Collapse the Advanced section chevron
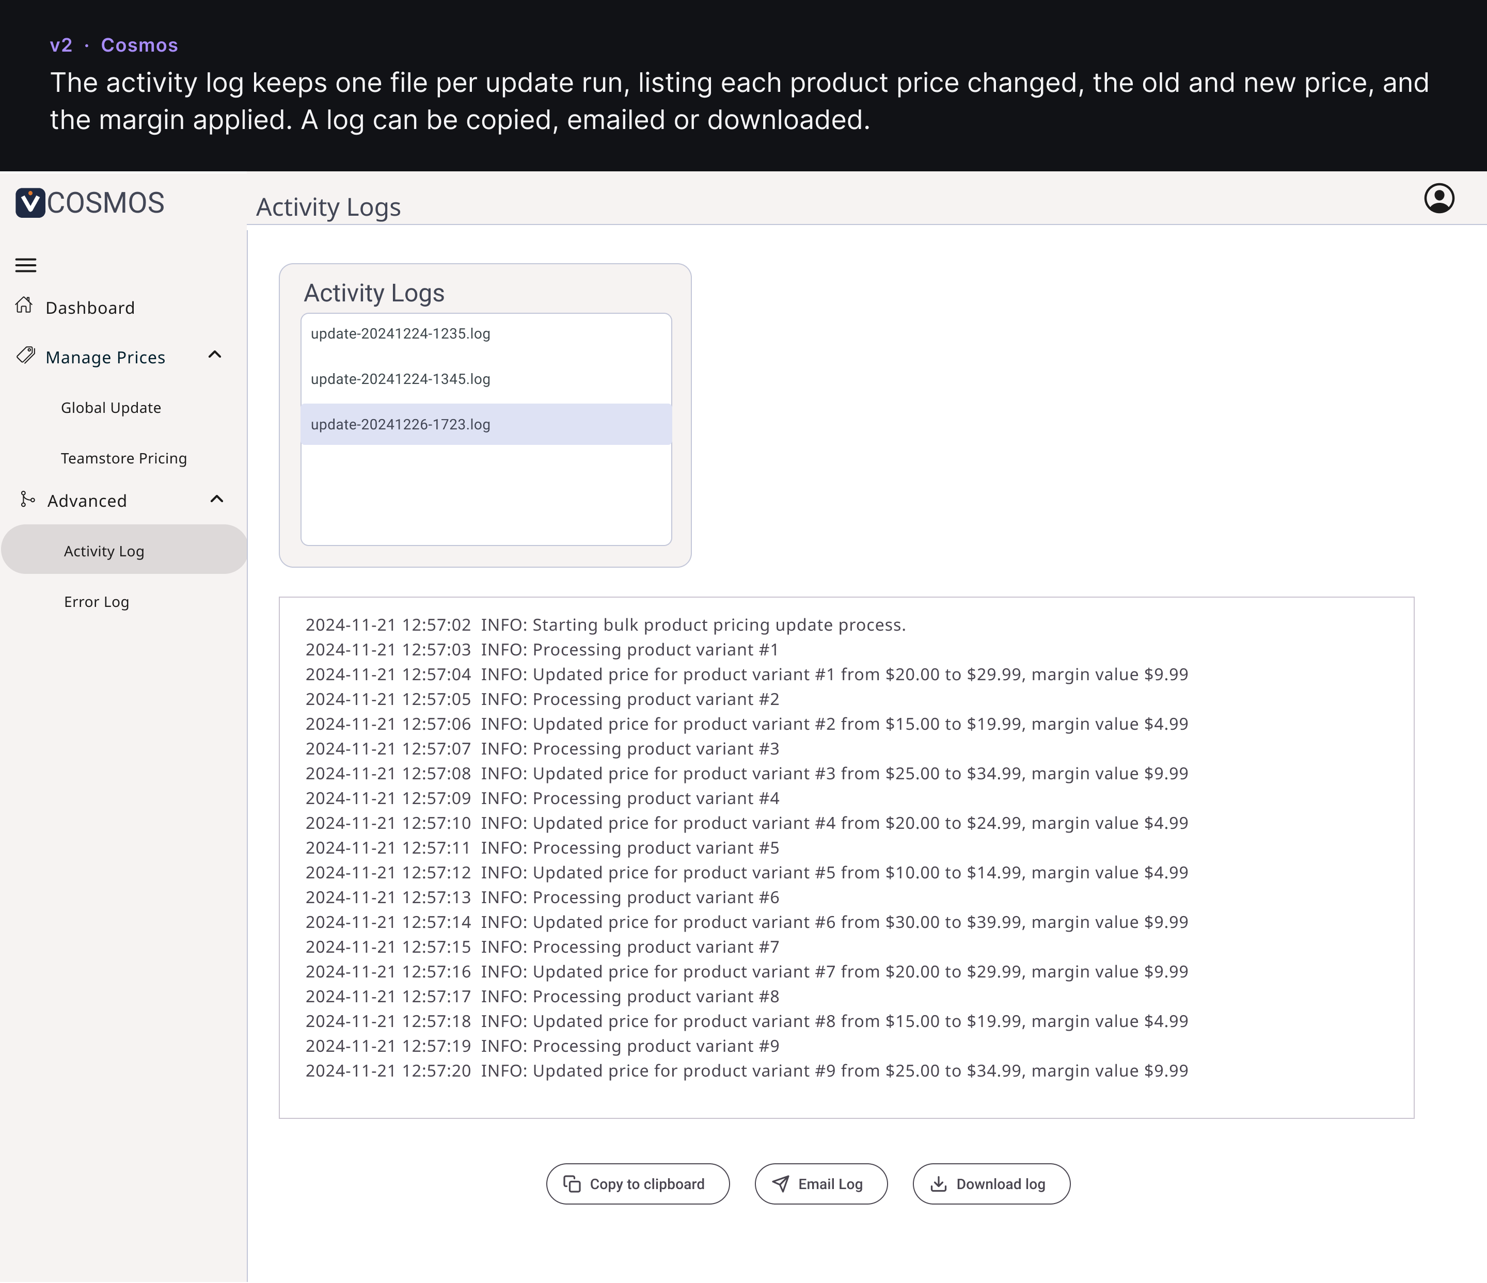This screenshot has height=1283, width=1487. pyautogui.click(x=217, y=499)
